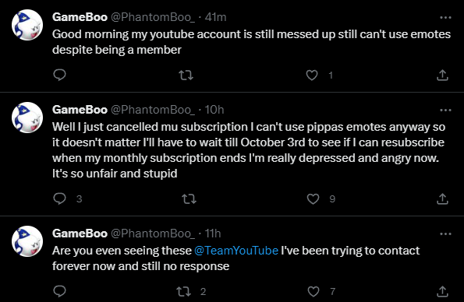
Task: Open more options on 10h tweet
Action: point(445,111)
